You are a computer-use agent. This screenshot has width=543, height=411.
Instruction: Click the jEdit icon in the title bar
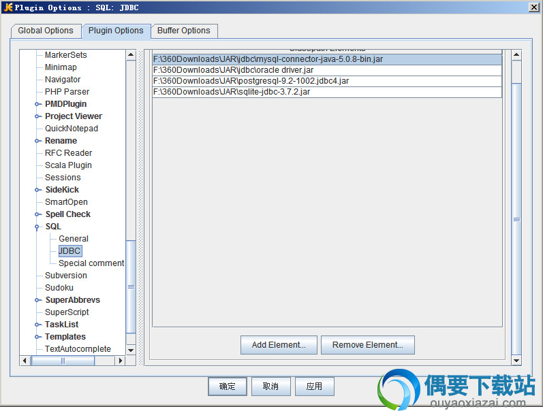8,7
